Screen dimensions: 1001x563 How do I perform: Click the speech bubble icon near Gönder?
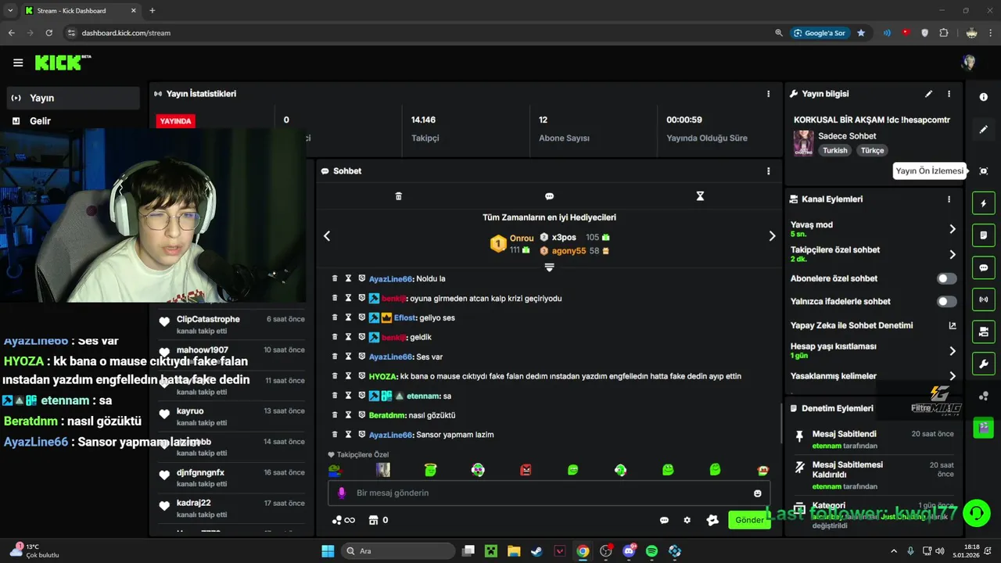(664, 520)
